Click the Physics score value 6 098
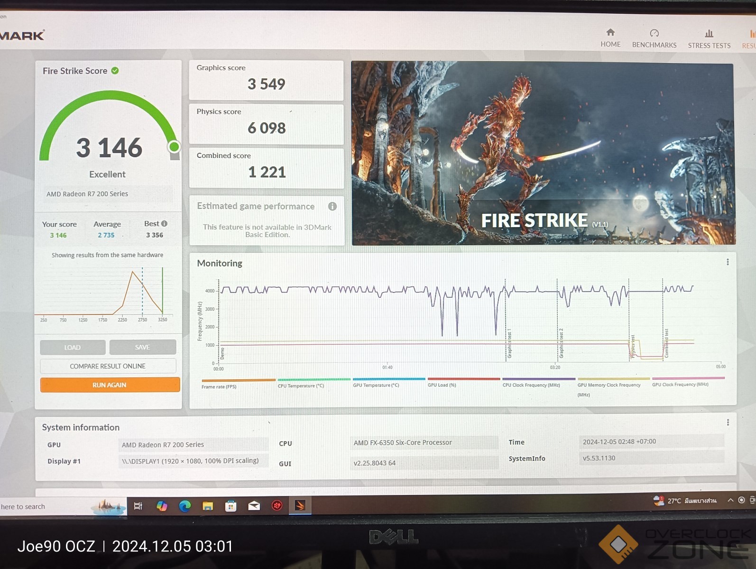The height and width of the screenshot is (569, 756). pos(267,128)
